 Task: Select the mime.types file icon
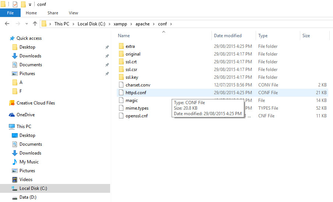[x=121, y=108]
